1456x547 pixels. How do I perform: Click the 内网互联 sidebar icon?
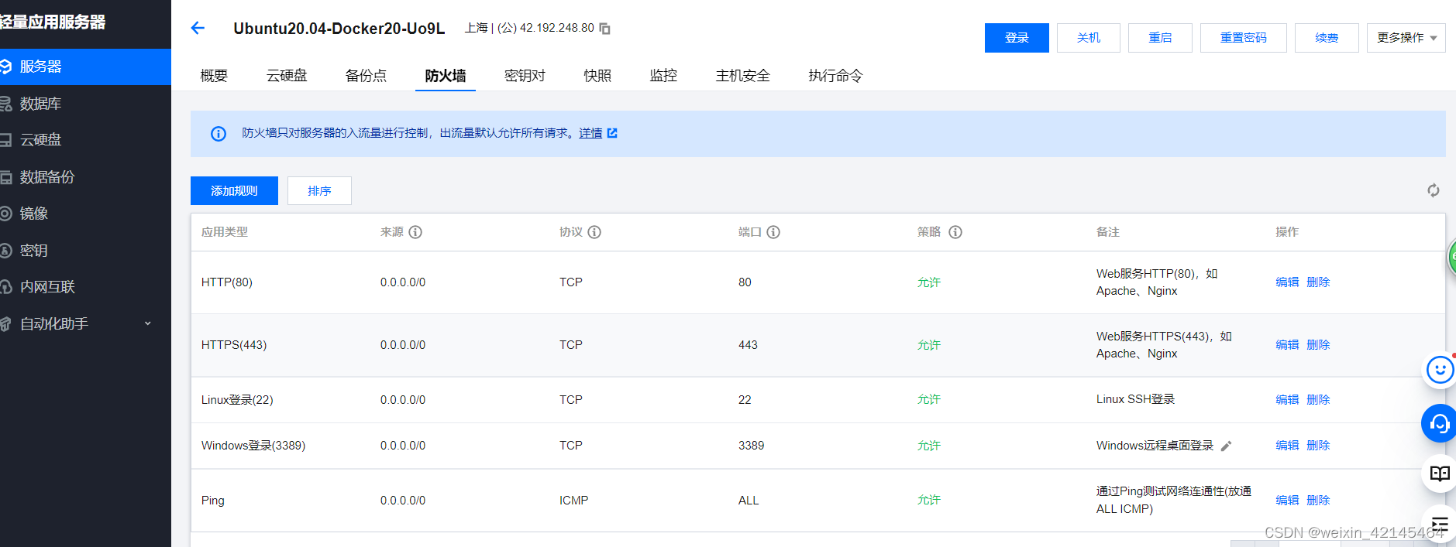(x=5, y=287)
